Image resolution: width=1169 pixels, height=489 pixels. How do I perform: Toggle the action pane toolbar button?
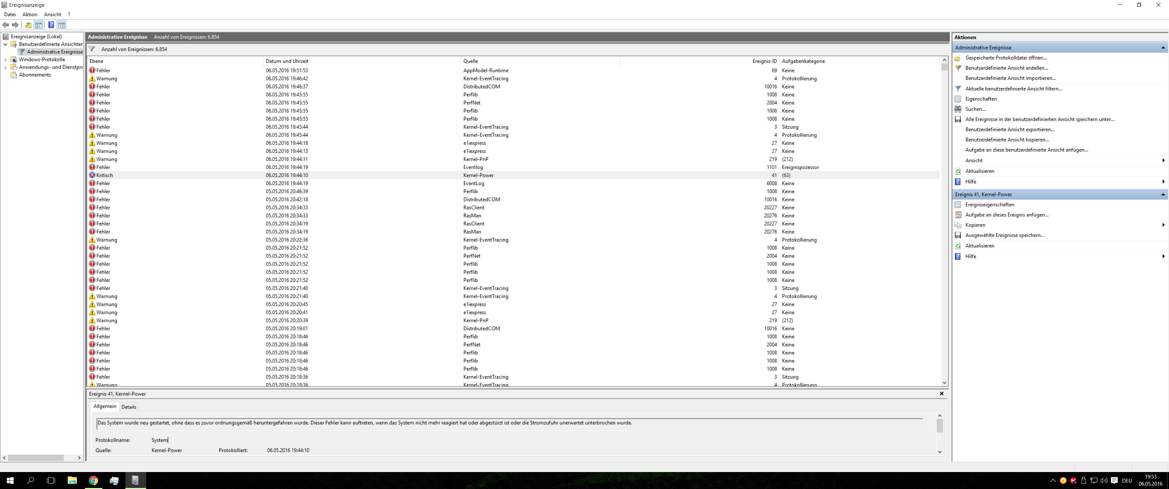click(x=62, y=25)
